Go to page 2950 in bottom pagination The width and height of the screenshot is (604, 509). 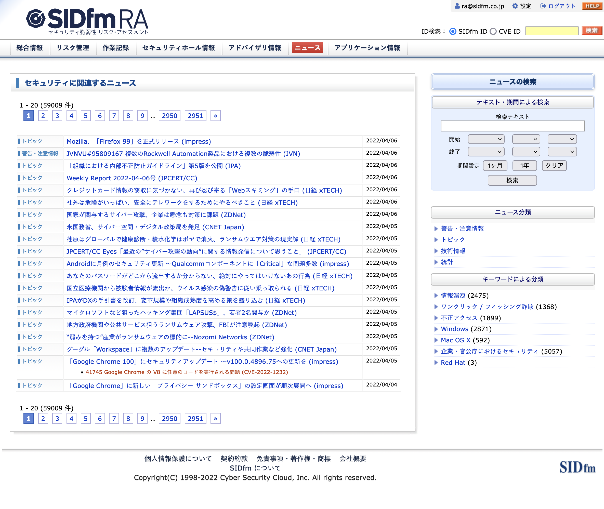pos(170,419)
